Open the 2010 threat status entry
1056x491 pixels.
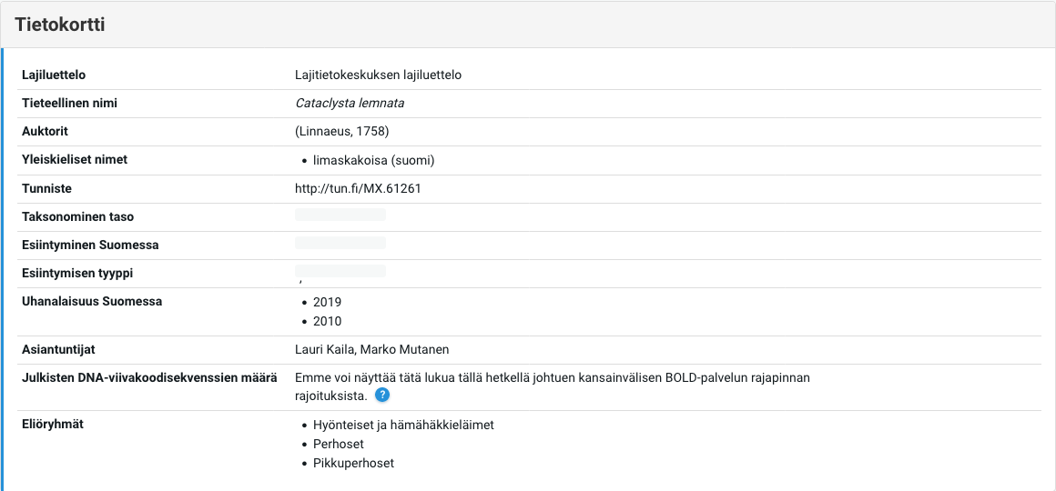point(327,321)
